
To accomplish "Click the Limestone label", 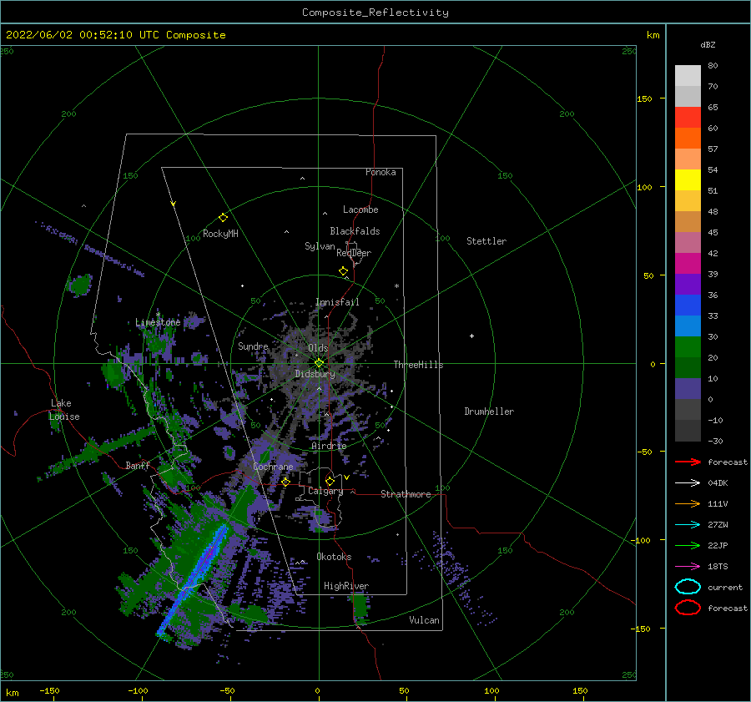I will 158,322.
